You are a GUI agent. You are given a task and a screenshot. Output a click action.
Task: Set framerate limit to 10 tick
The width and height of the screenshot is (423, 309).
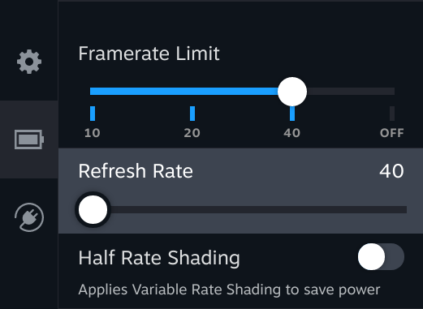93,114
